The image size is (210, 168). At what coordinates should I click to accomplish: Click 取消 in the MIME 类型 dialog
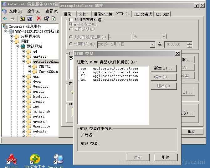(166, 157)
